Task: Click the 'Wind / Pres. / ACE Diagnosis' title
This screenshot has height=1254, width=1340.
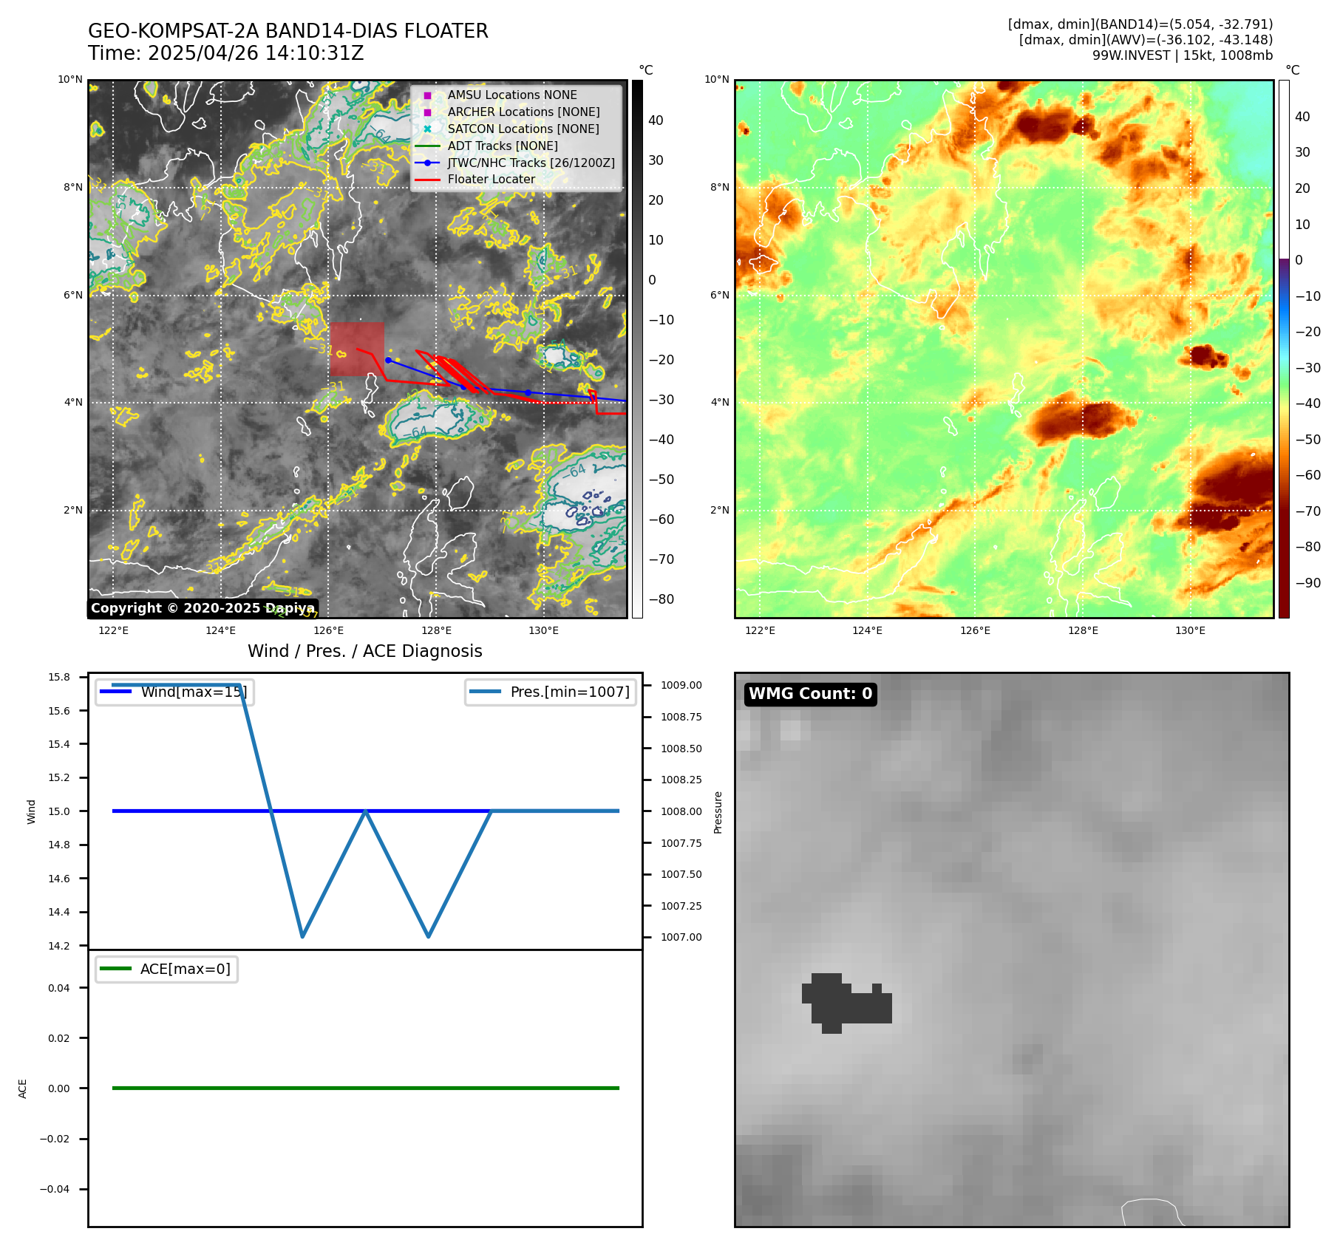Action: point(365,651)
